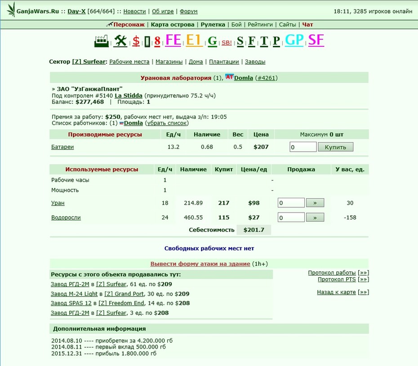Click the mobile phone icon
Viewport: 418px width, 366px height.
coord(147,42)
